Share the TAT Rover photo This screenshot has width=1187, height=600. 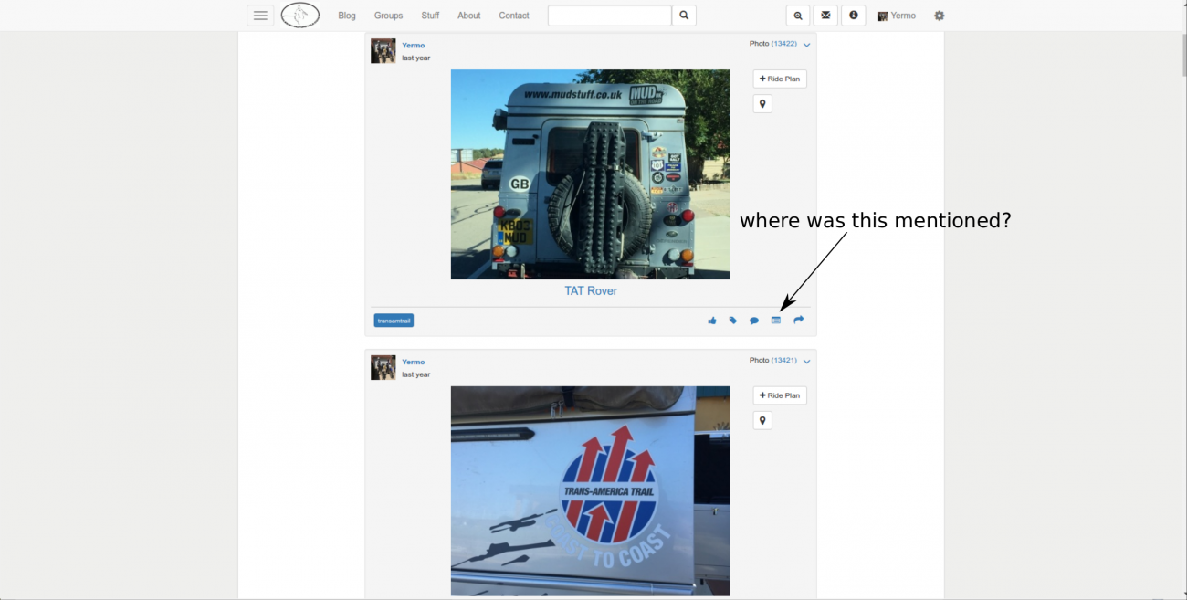(x=798, y=321)
